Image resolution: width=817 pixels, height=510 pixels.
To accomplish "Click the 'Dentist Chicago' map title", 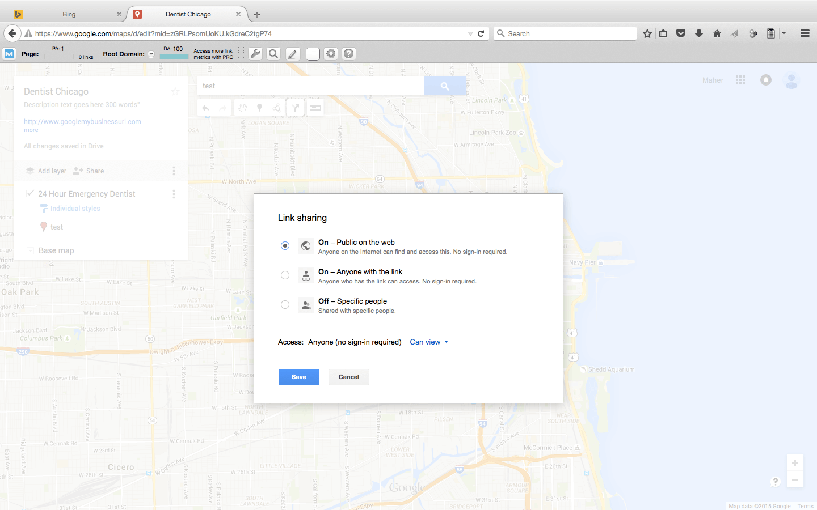I will tap(56, 91).
